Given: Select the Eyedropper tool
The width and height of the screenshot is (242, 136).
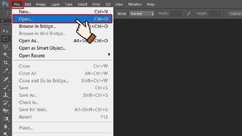Looking at the screenshot, I should pyautogui.click(x=6, y=70).
